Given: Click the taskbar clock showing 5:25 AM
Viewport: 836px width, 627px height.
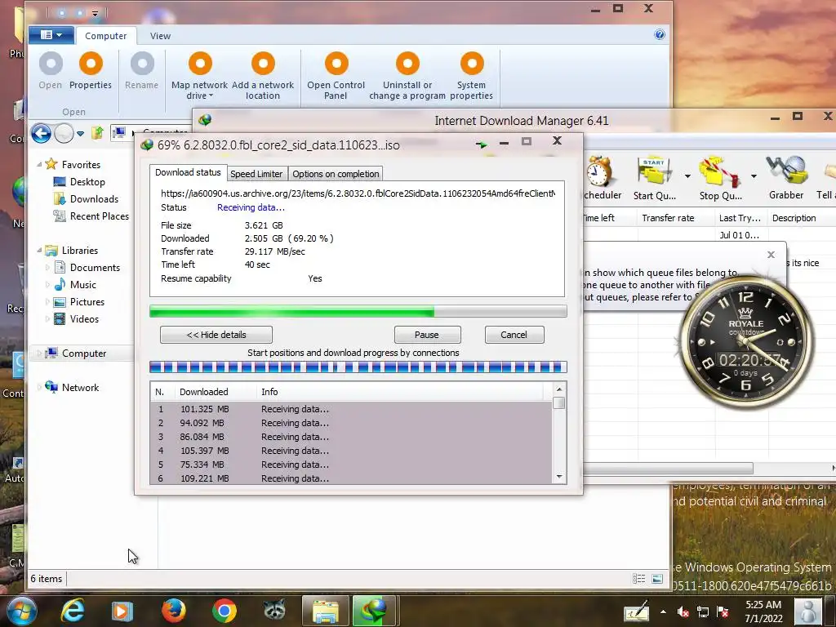Looking at the screenshot, I should [763, 611].
